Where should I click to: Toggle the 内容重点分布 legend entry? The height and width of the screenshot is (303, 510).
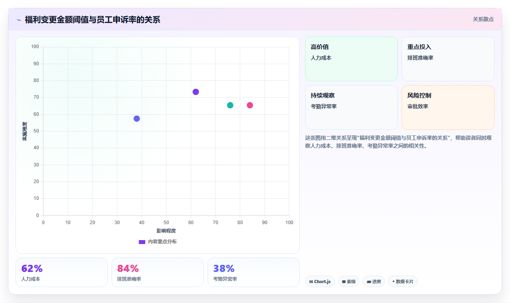157,242
